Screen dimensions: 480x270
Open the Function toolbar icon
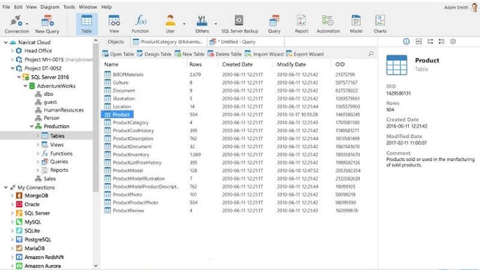click(x=140, y=24)
